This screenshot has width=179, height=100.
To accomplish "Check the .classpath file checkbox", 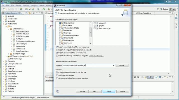I will [95, 23].
